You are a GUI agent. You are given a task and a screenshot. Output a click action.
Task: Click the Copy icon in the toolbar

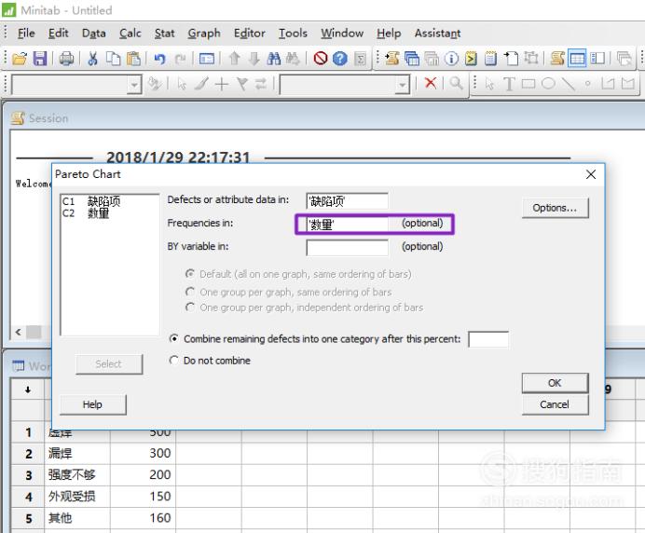tap(113, 59)
